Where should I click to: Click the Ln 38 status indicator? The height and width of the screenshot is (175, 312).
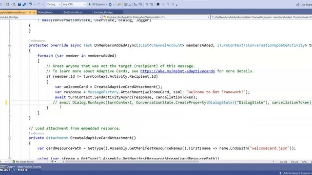[x=284, y=162]
